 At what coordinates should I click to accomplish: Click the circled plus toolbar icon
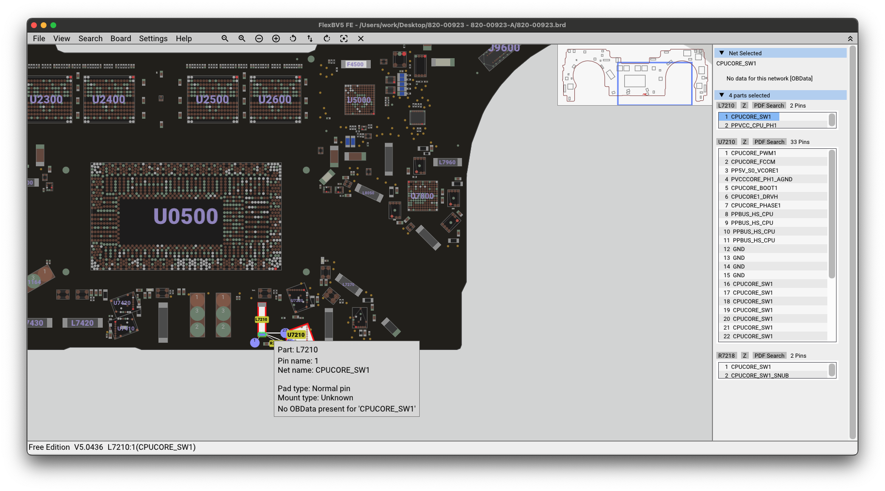[276, 38]
